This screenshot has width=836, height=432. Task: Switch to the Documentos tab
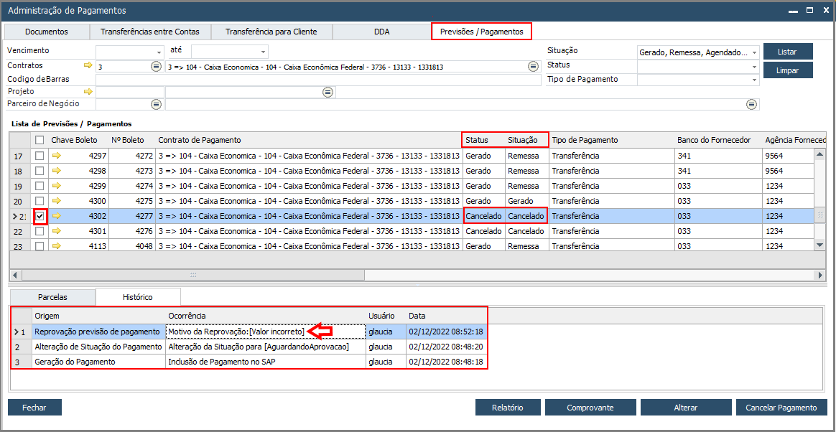(47, 32)
